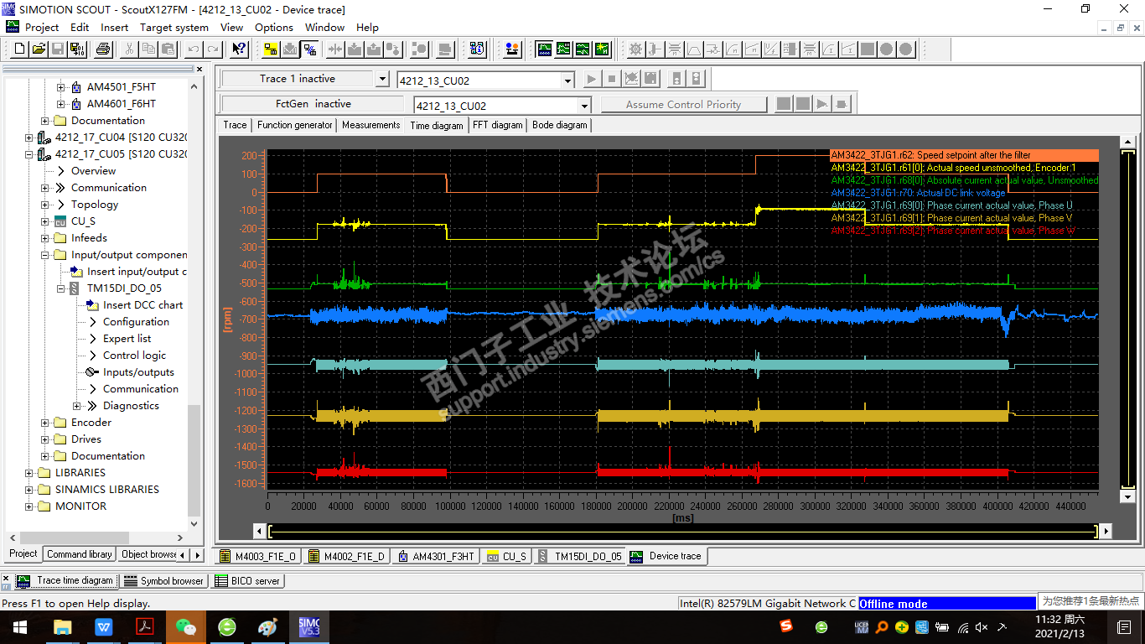Image resolution: width=1145 pixels, height=644 pixels.
Task: Click the time axis horizontal zoom slider
Action: [x=683, y=531]
